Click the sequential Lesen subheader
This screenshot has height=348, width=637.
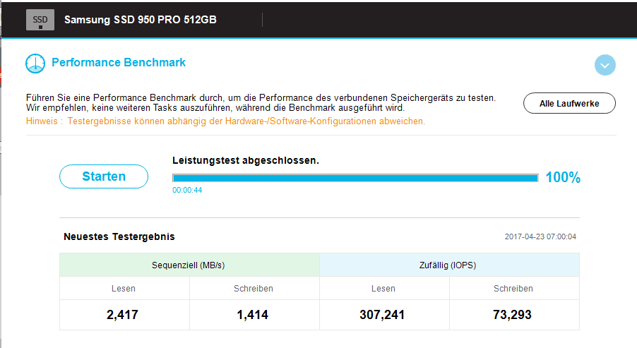pos(124,288)
